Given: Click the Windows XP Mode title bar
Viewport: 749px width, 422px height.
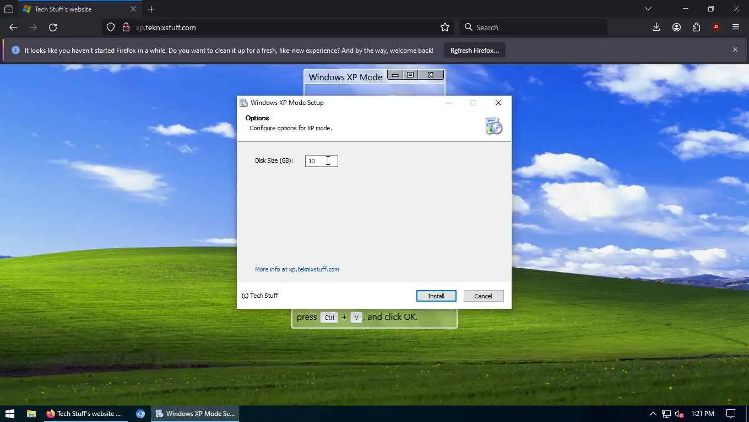Looking at the screenshot, I should (x=345, y=77).
